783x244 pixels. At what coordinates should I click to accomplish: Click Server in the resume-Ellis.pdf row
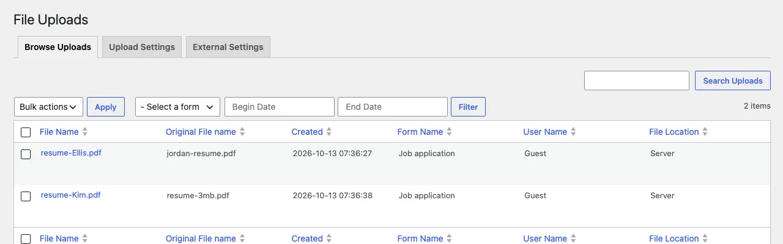[x=662, y=154]
